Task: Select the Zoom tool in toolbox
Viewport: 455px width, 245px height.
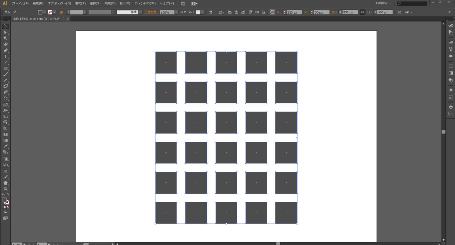Action: point(5,189)
